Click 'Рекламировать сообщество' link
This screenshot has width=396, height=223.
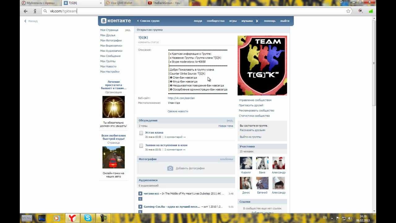256,111
